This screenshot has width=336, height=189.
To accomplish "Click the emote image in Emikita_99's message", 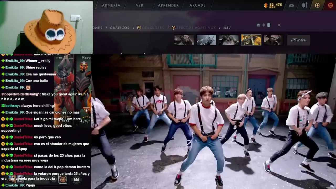I will (x=28, y=87).
